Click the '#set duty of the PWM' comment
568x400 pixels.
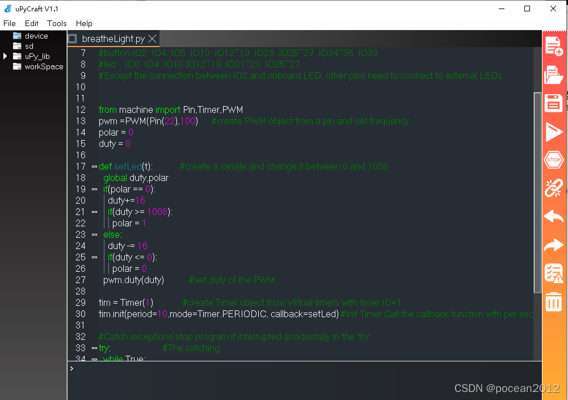(x=232, y=280)
